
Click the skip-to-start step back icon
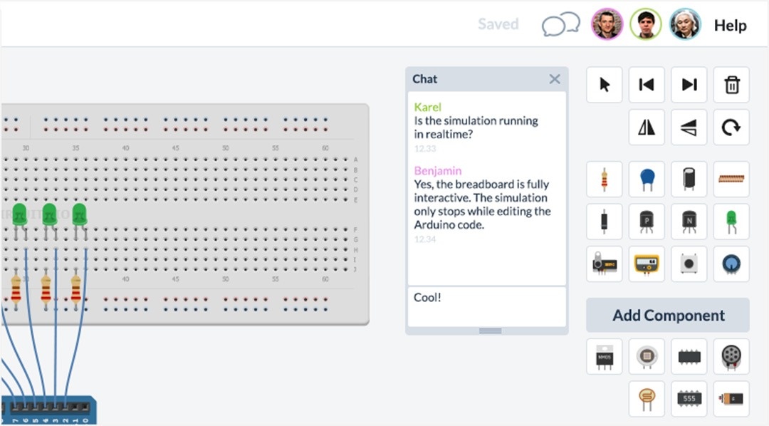(647, 85)
